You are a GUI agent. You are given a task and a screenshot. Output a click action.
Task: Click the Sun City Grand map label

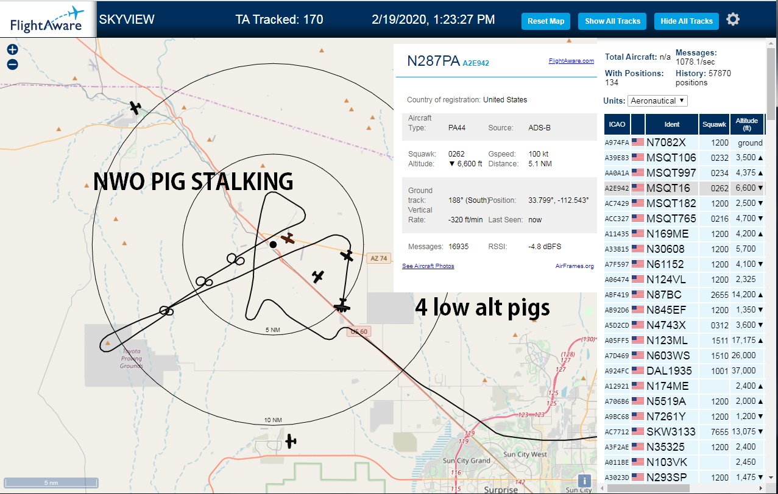coord(467,461)
